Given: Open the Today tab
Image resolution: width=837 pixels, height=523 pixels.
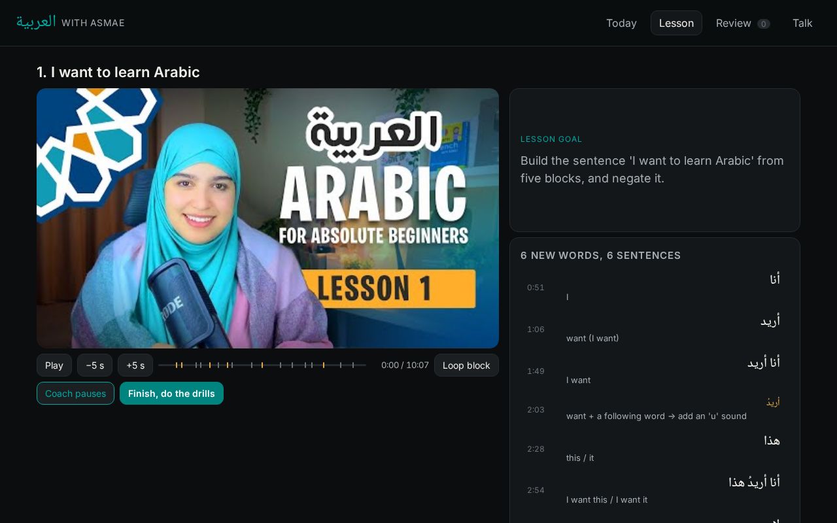Looking at the screenshot, I should point(621,23).
